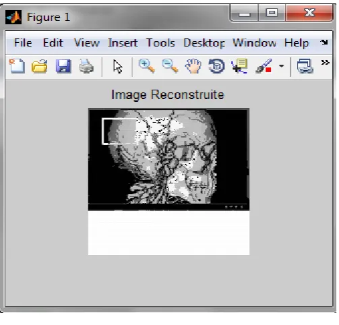The width and height of the screenshot is (339, 325).
Task: Maximize the Figure 1 window
Action: (272, 13)
